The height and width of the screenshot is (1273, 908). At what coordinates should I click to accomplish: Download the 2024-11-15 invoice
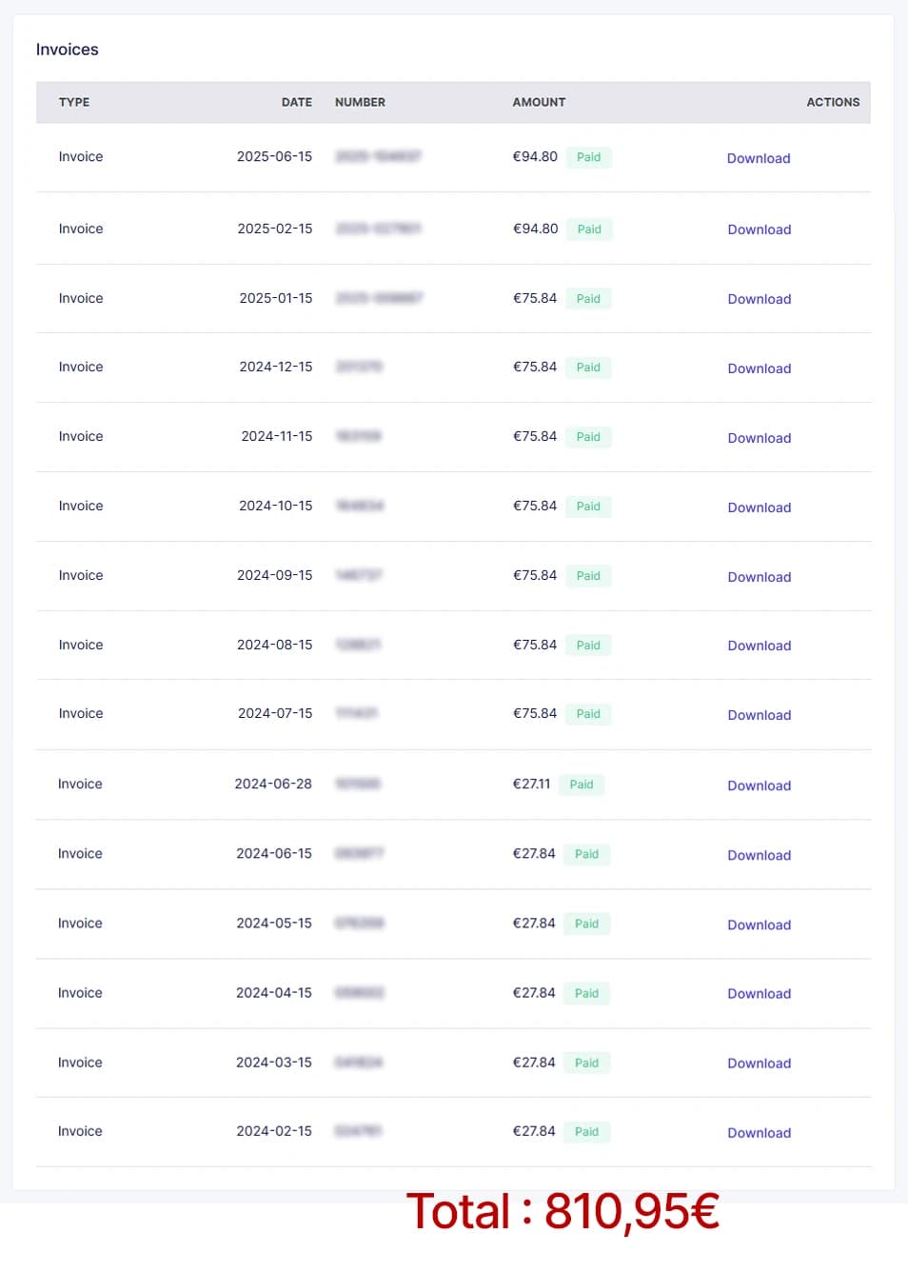[x=759, y=438]
